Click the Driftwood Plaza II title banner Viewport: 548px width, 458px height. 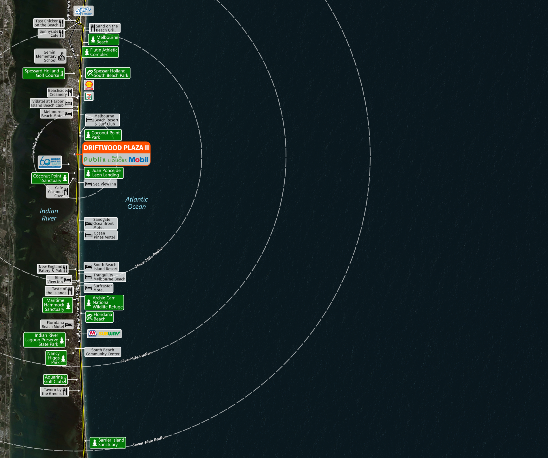[116, 148]
